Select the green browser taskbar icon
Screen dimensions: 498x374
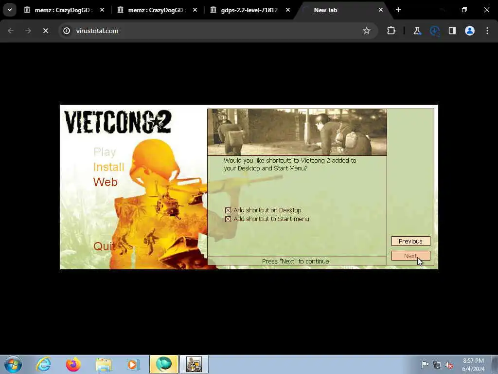coord(164,364)
